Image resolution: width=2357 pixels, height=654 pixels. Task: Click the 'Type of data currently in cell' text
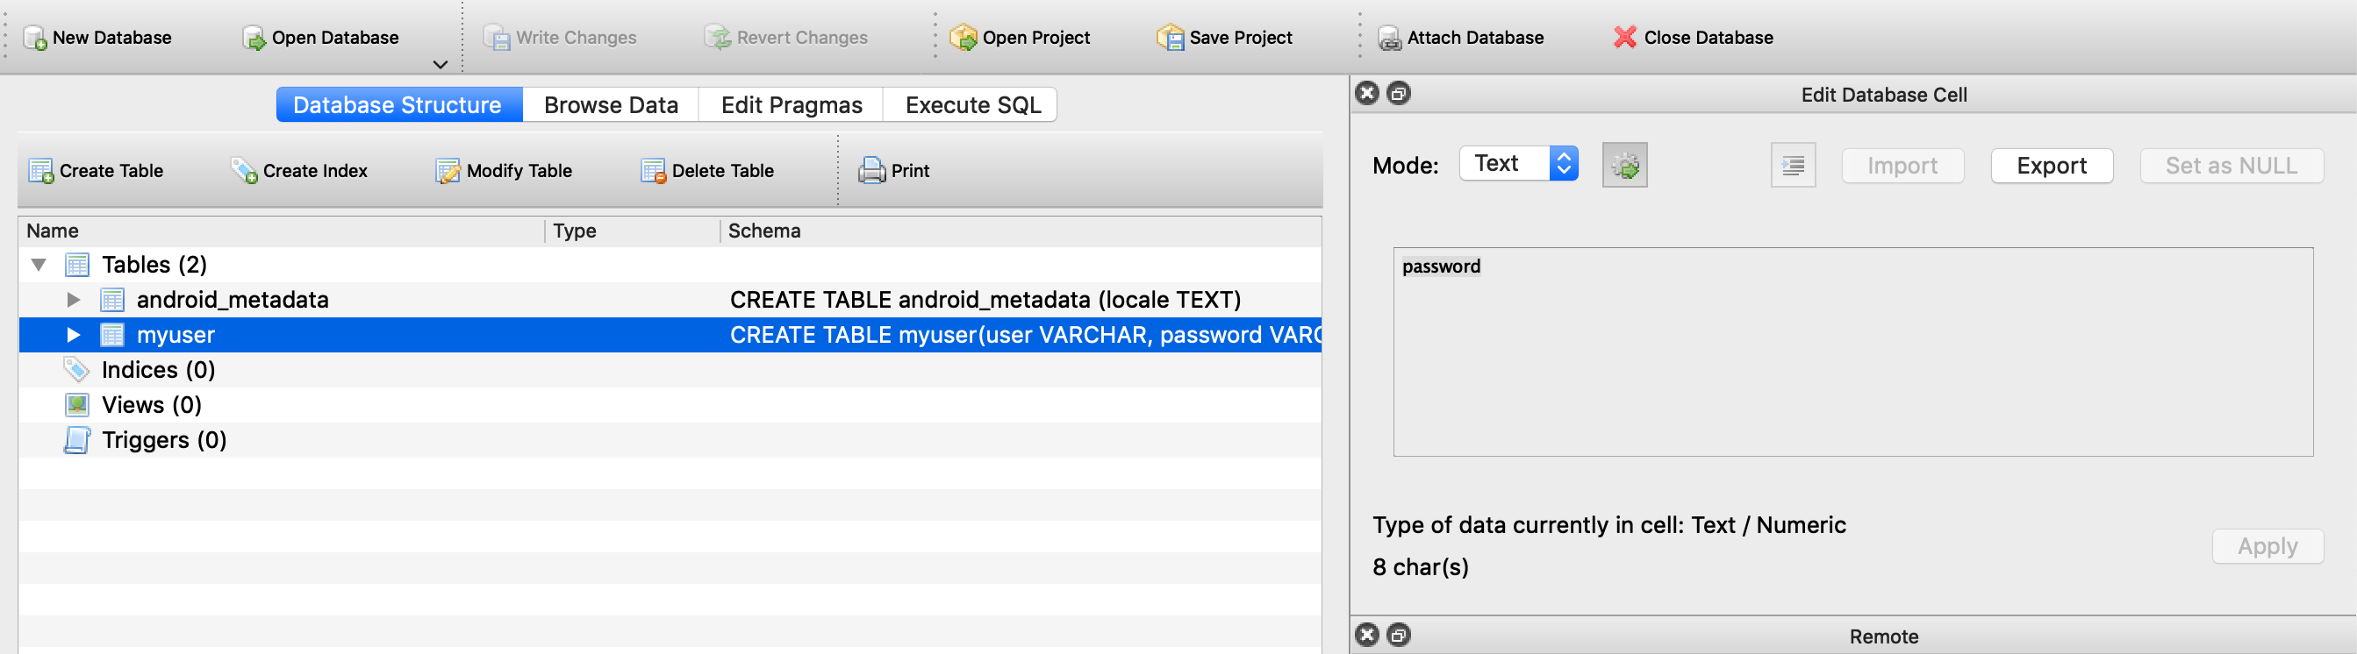coord(1609,525)
